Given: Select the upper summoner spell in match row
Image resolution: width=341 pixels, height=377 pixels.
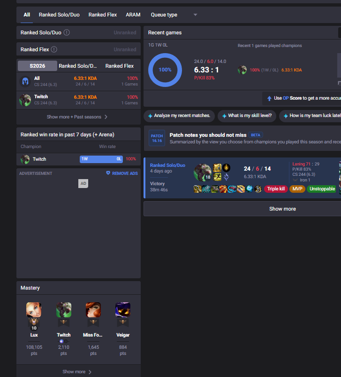Looking at the screenshot, I should click(x=217, y=168).
